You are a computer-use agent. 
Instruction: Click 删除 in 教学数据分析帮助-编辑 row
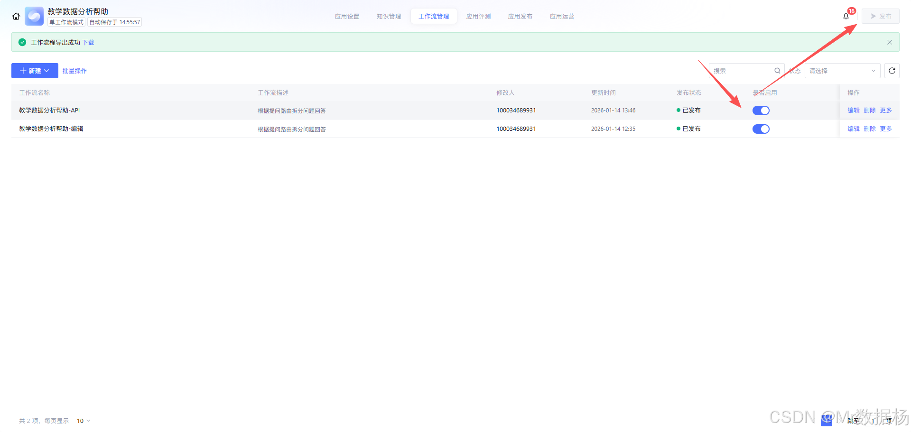[870, 129]
